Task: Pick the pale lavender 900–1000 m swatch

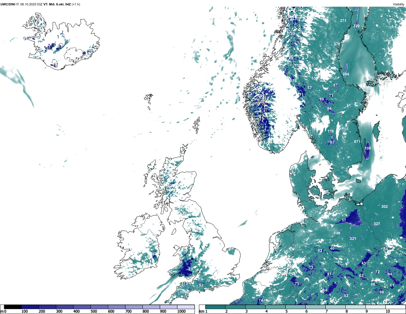Action: [168, 307]
